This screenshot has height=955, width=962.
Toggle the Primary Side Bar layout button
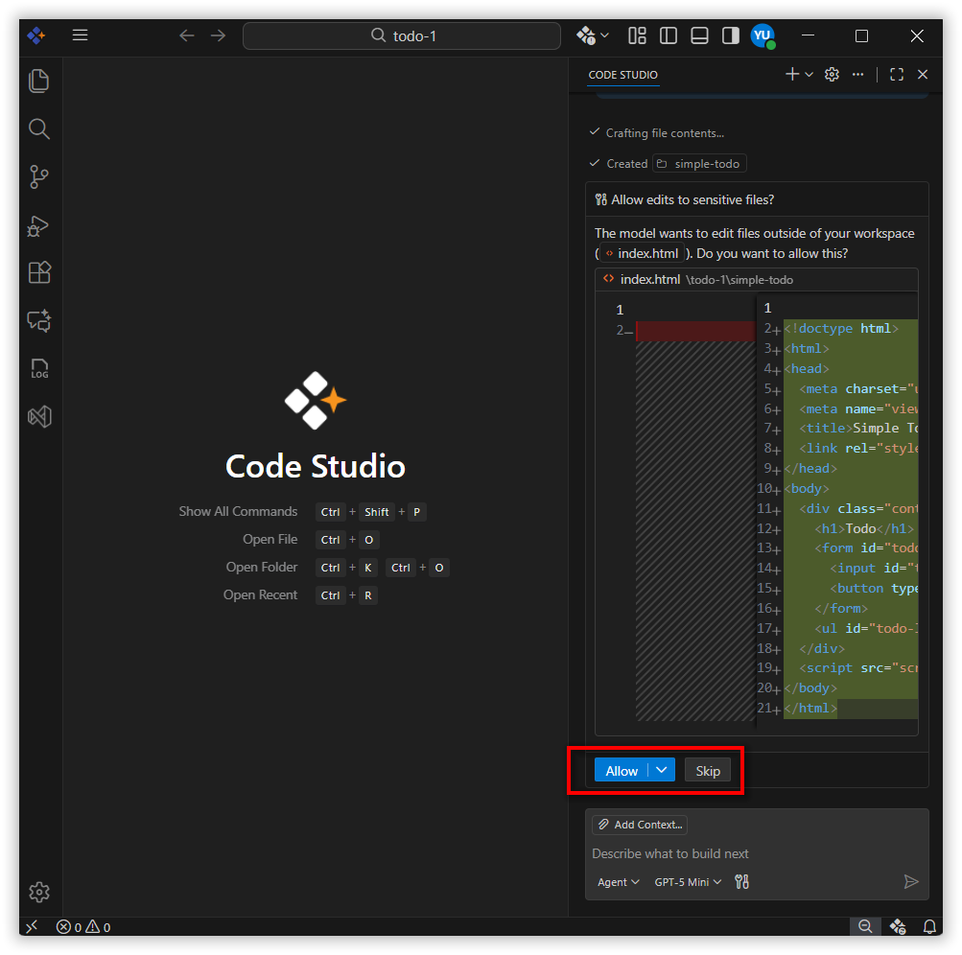[x=669, y=35]
